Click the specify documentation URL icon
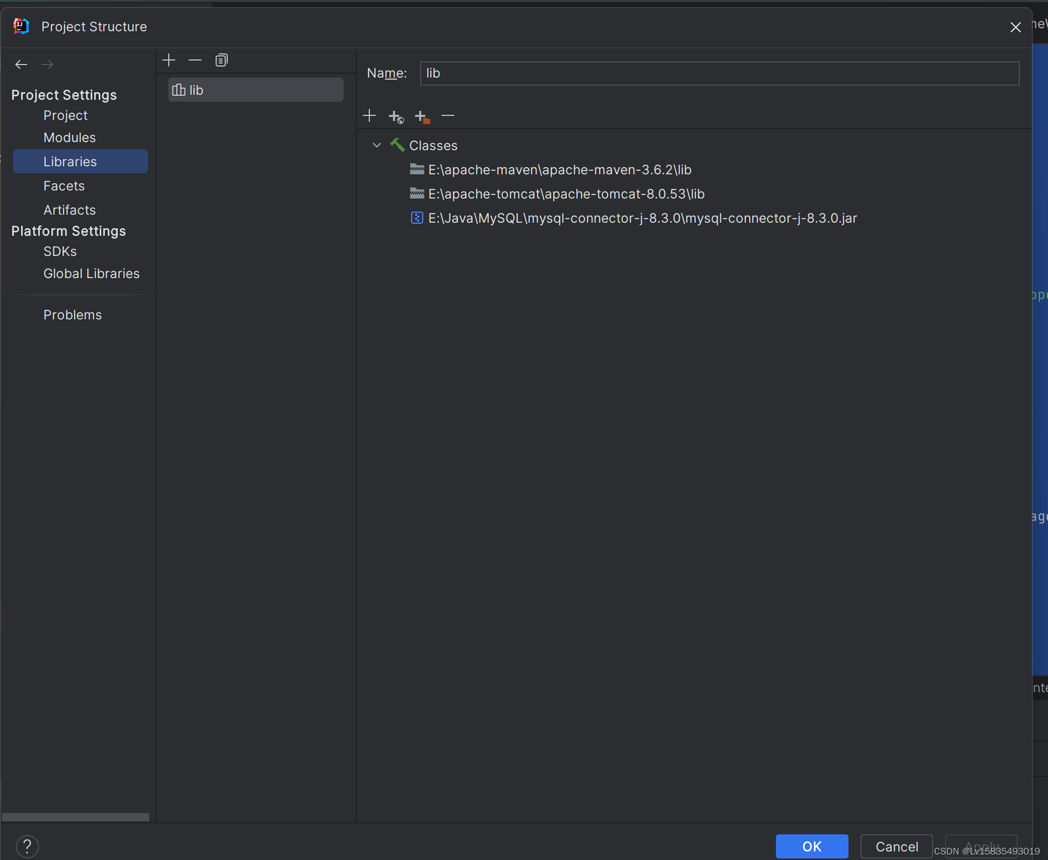The width and height of the screenshot is (1048, 860). click(396, 117)
